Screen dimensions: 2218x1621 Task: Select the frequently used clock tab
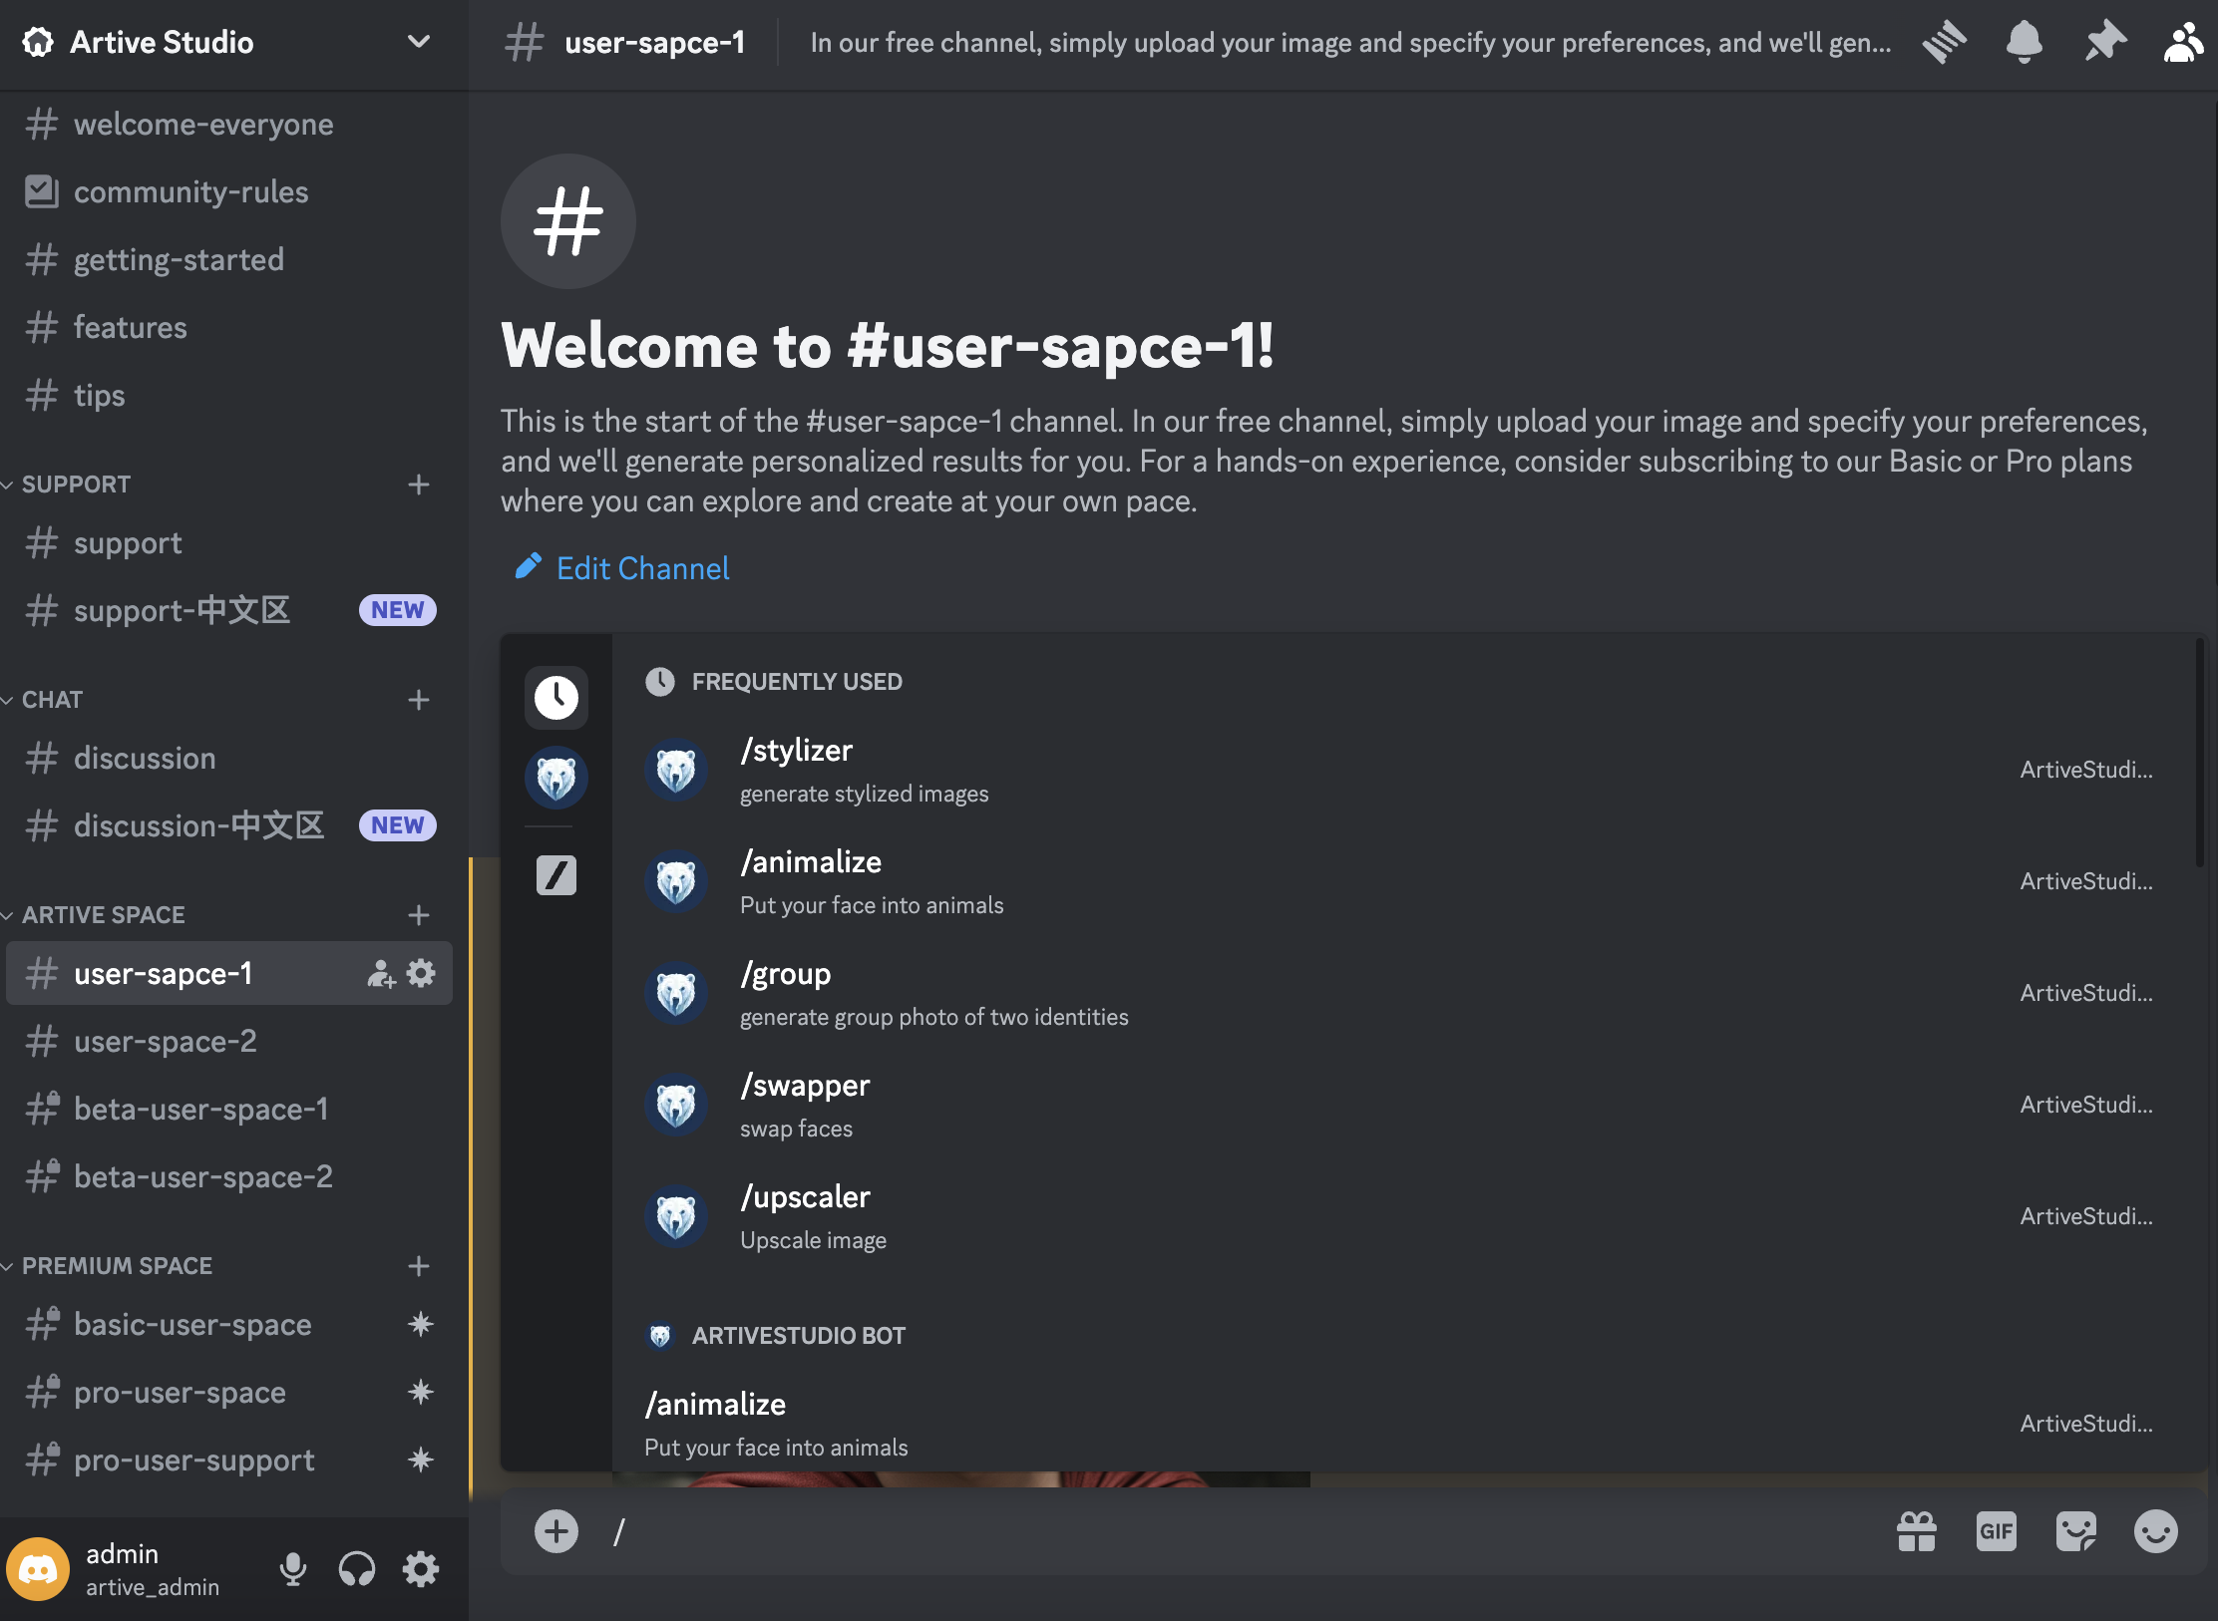click(x=556, y=697)
